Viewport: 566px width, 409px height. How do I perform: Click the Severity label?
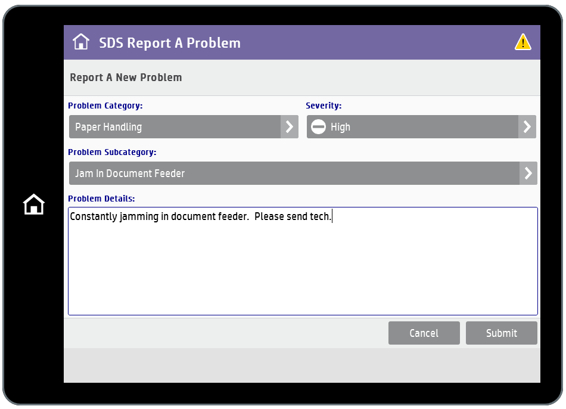pos(324,106)
